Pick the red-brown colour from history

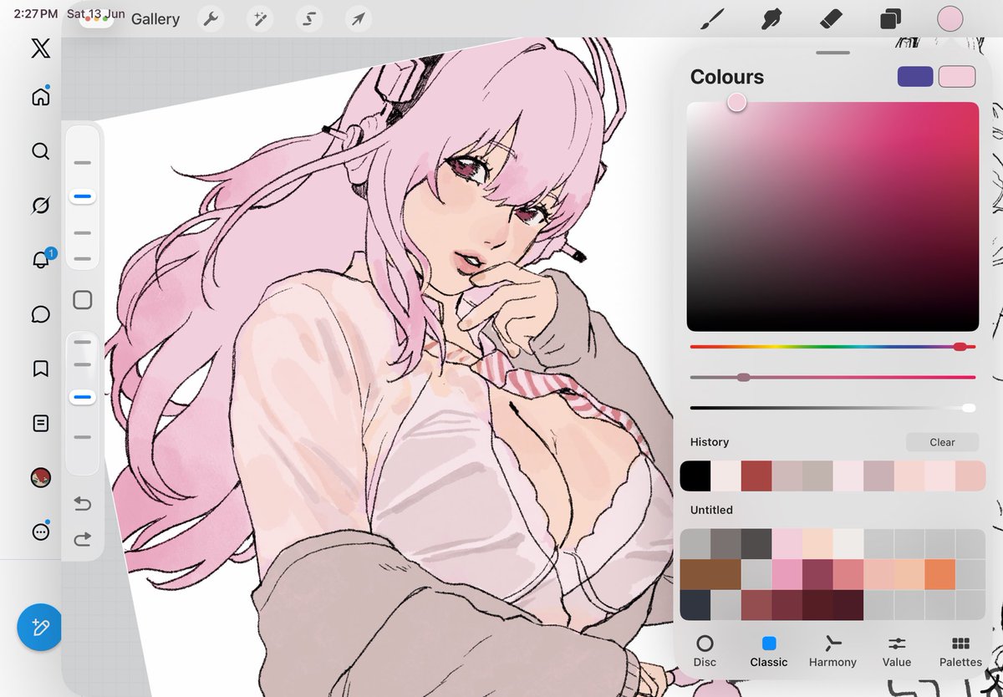click(x=756, y=476)
